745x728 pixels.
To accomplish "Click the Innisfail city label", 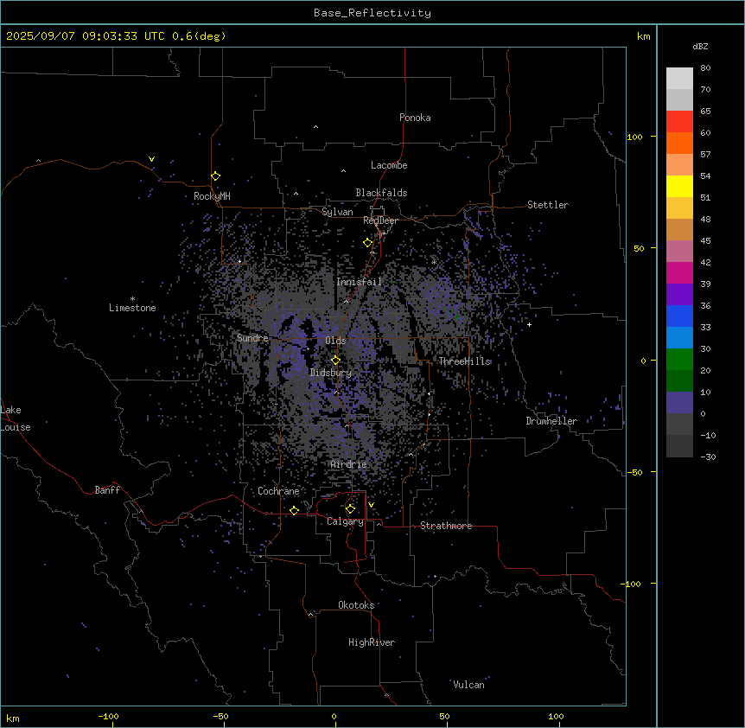I will point(360,282).
